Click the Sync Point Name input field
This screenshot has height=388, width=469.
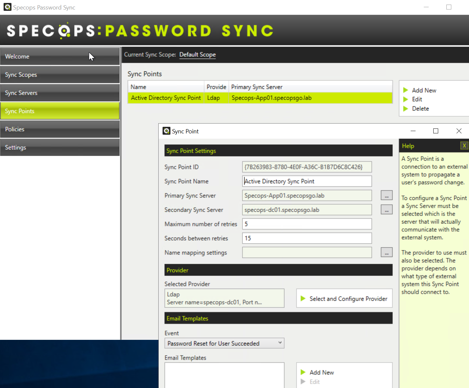pos(307,181)
